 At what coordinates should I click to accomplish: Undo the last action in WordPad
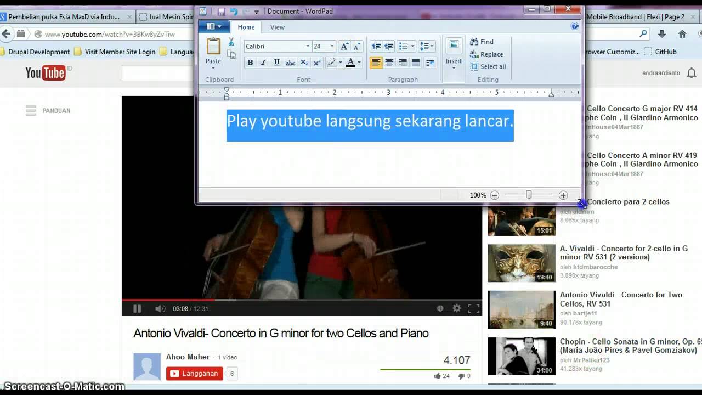click(234, 12)
